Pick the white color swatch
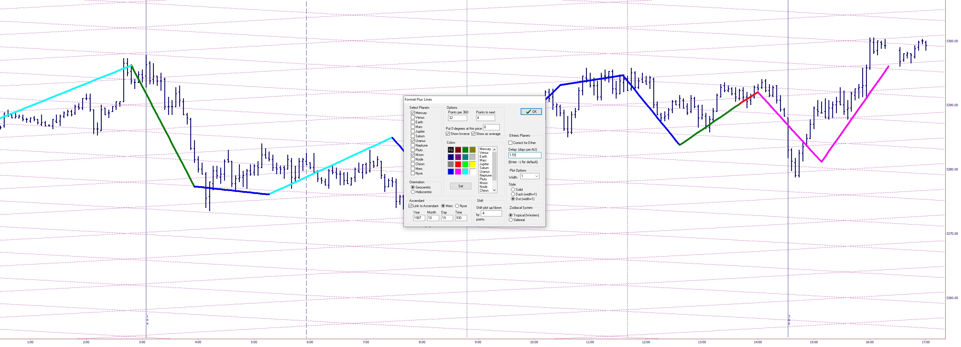The width and height of the screenshot is (961, 347). coord(473,172)
